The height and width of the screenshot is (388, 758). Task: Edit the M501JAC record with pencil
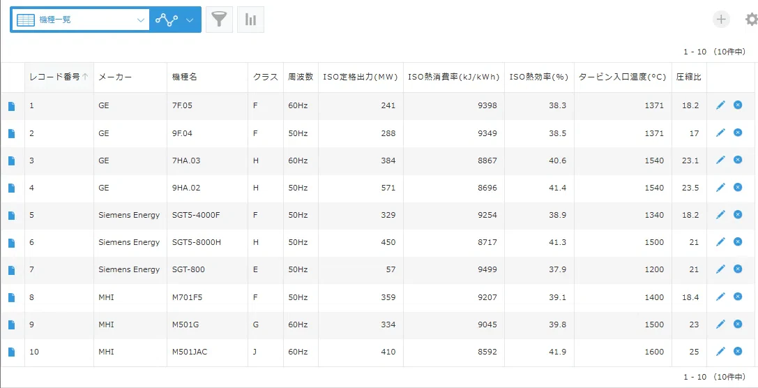720,351
